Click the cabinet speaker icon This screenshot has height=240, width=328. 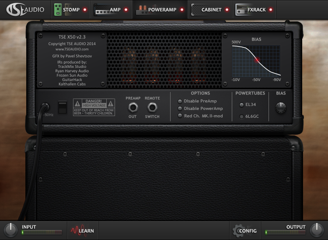pos(196,10)
